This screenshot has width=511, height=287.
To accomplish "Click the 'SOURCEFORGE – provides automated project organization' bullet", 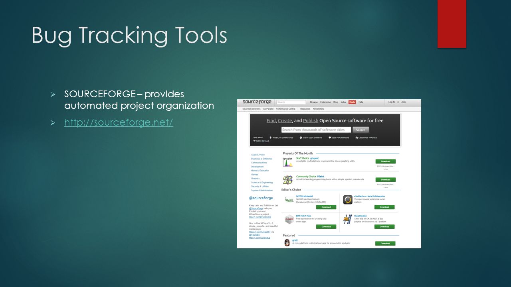I will [x=139, y=100].
